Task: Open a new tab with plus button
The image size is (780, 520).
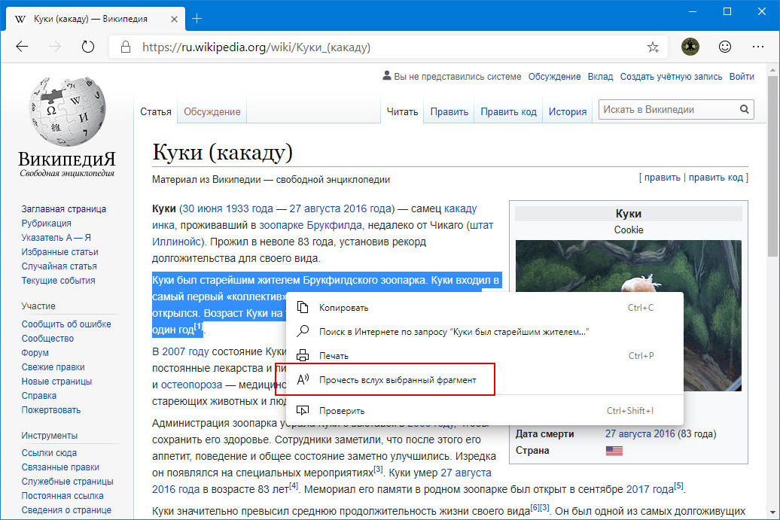Action: [x=197, y=19]
